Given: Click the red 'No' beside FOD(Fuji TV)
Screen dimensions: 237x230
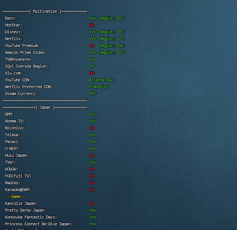Looking at the screenshot, I should click(x=92, y=176).
